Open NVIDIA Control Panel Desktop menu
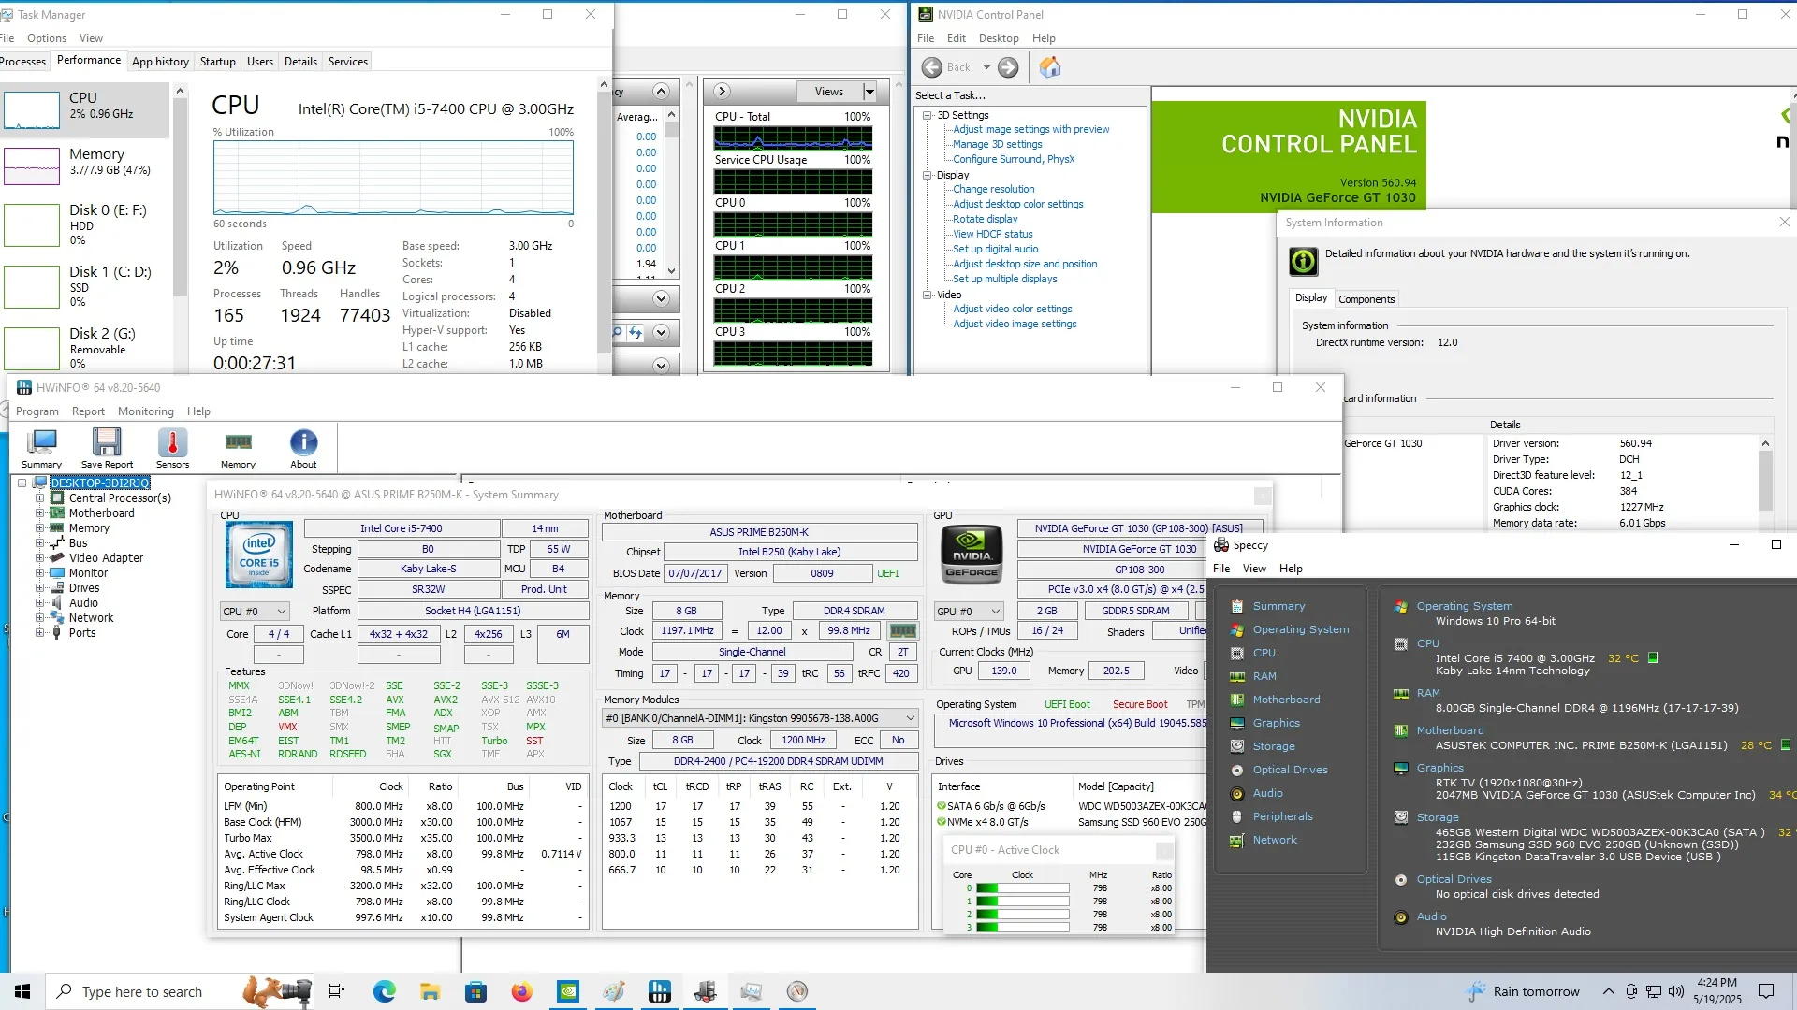Viewport: 1797px width, 1010px height. point(999,38)
